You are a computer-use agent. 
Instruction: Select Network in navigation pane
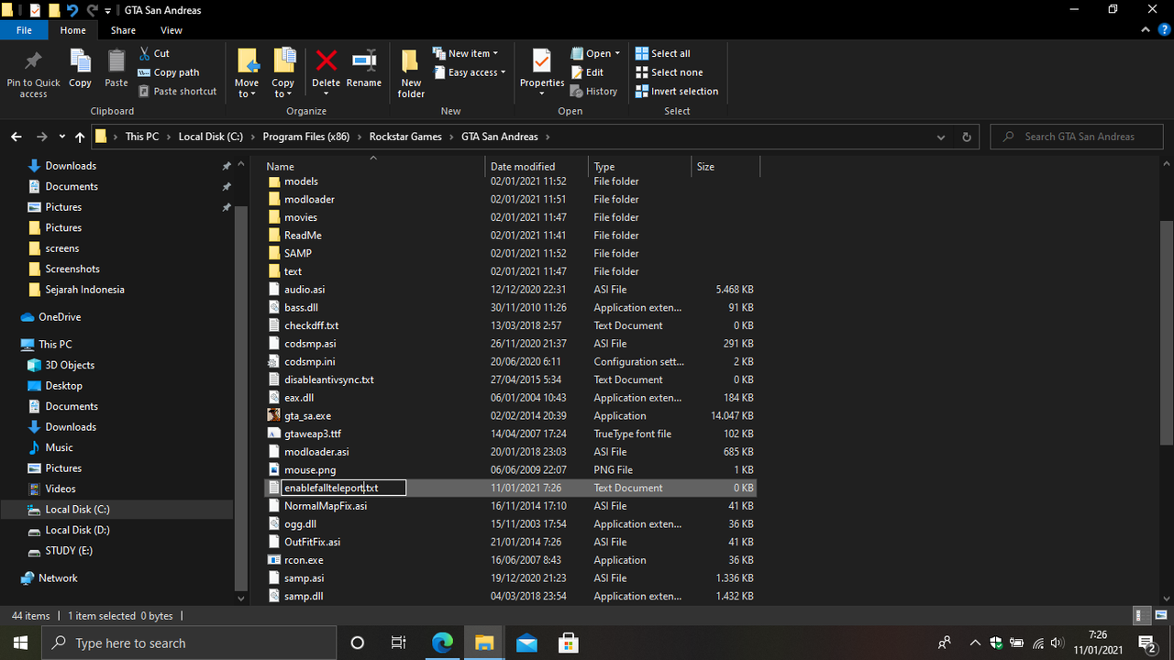[x=58, y=578]
